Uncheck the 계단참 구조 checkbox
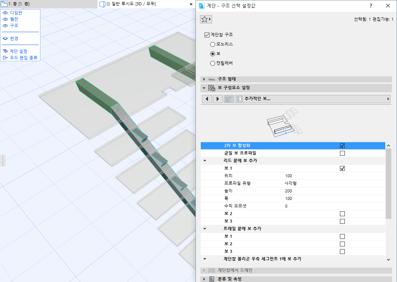 pyautogui.click(x=207, y=35)
